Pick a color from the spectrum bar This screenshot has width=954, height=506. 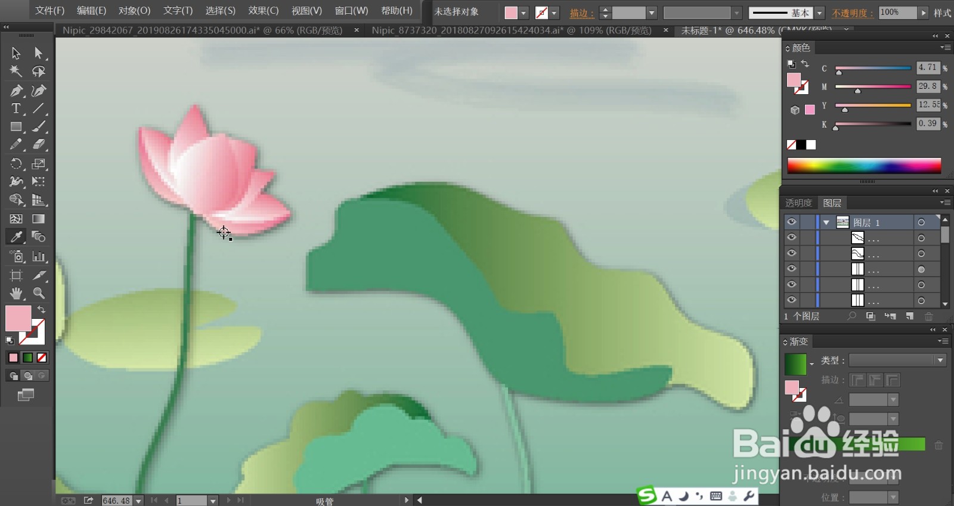tap(864, 165)
